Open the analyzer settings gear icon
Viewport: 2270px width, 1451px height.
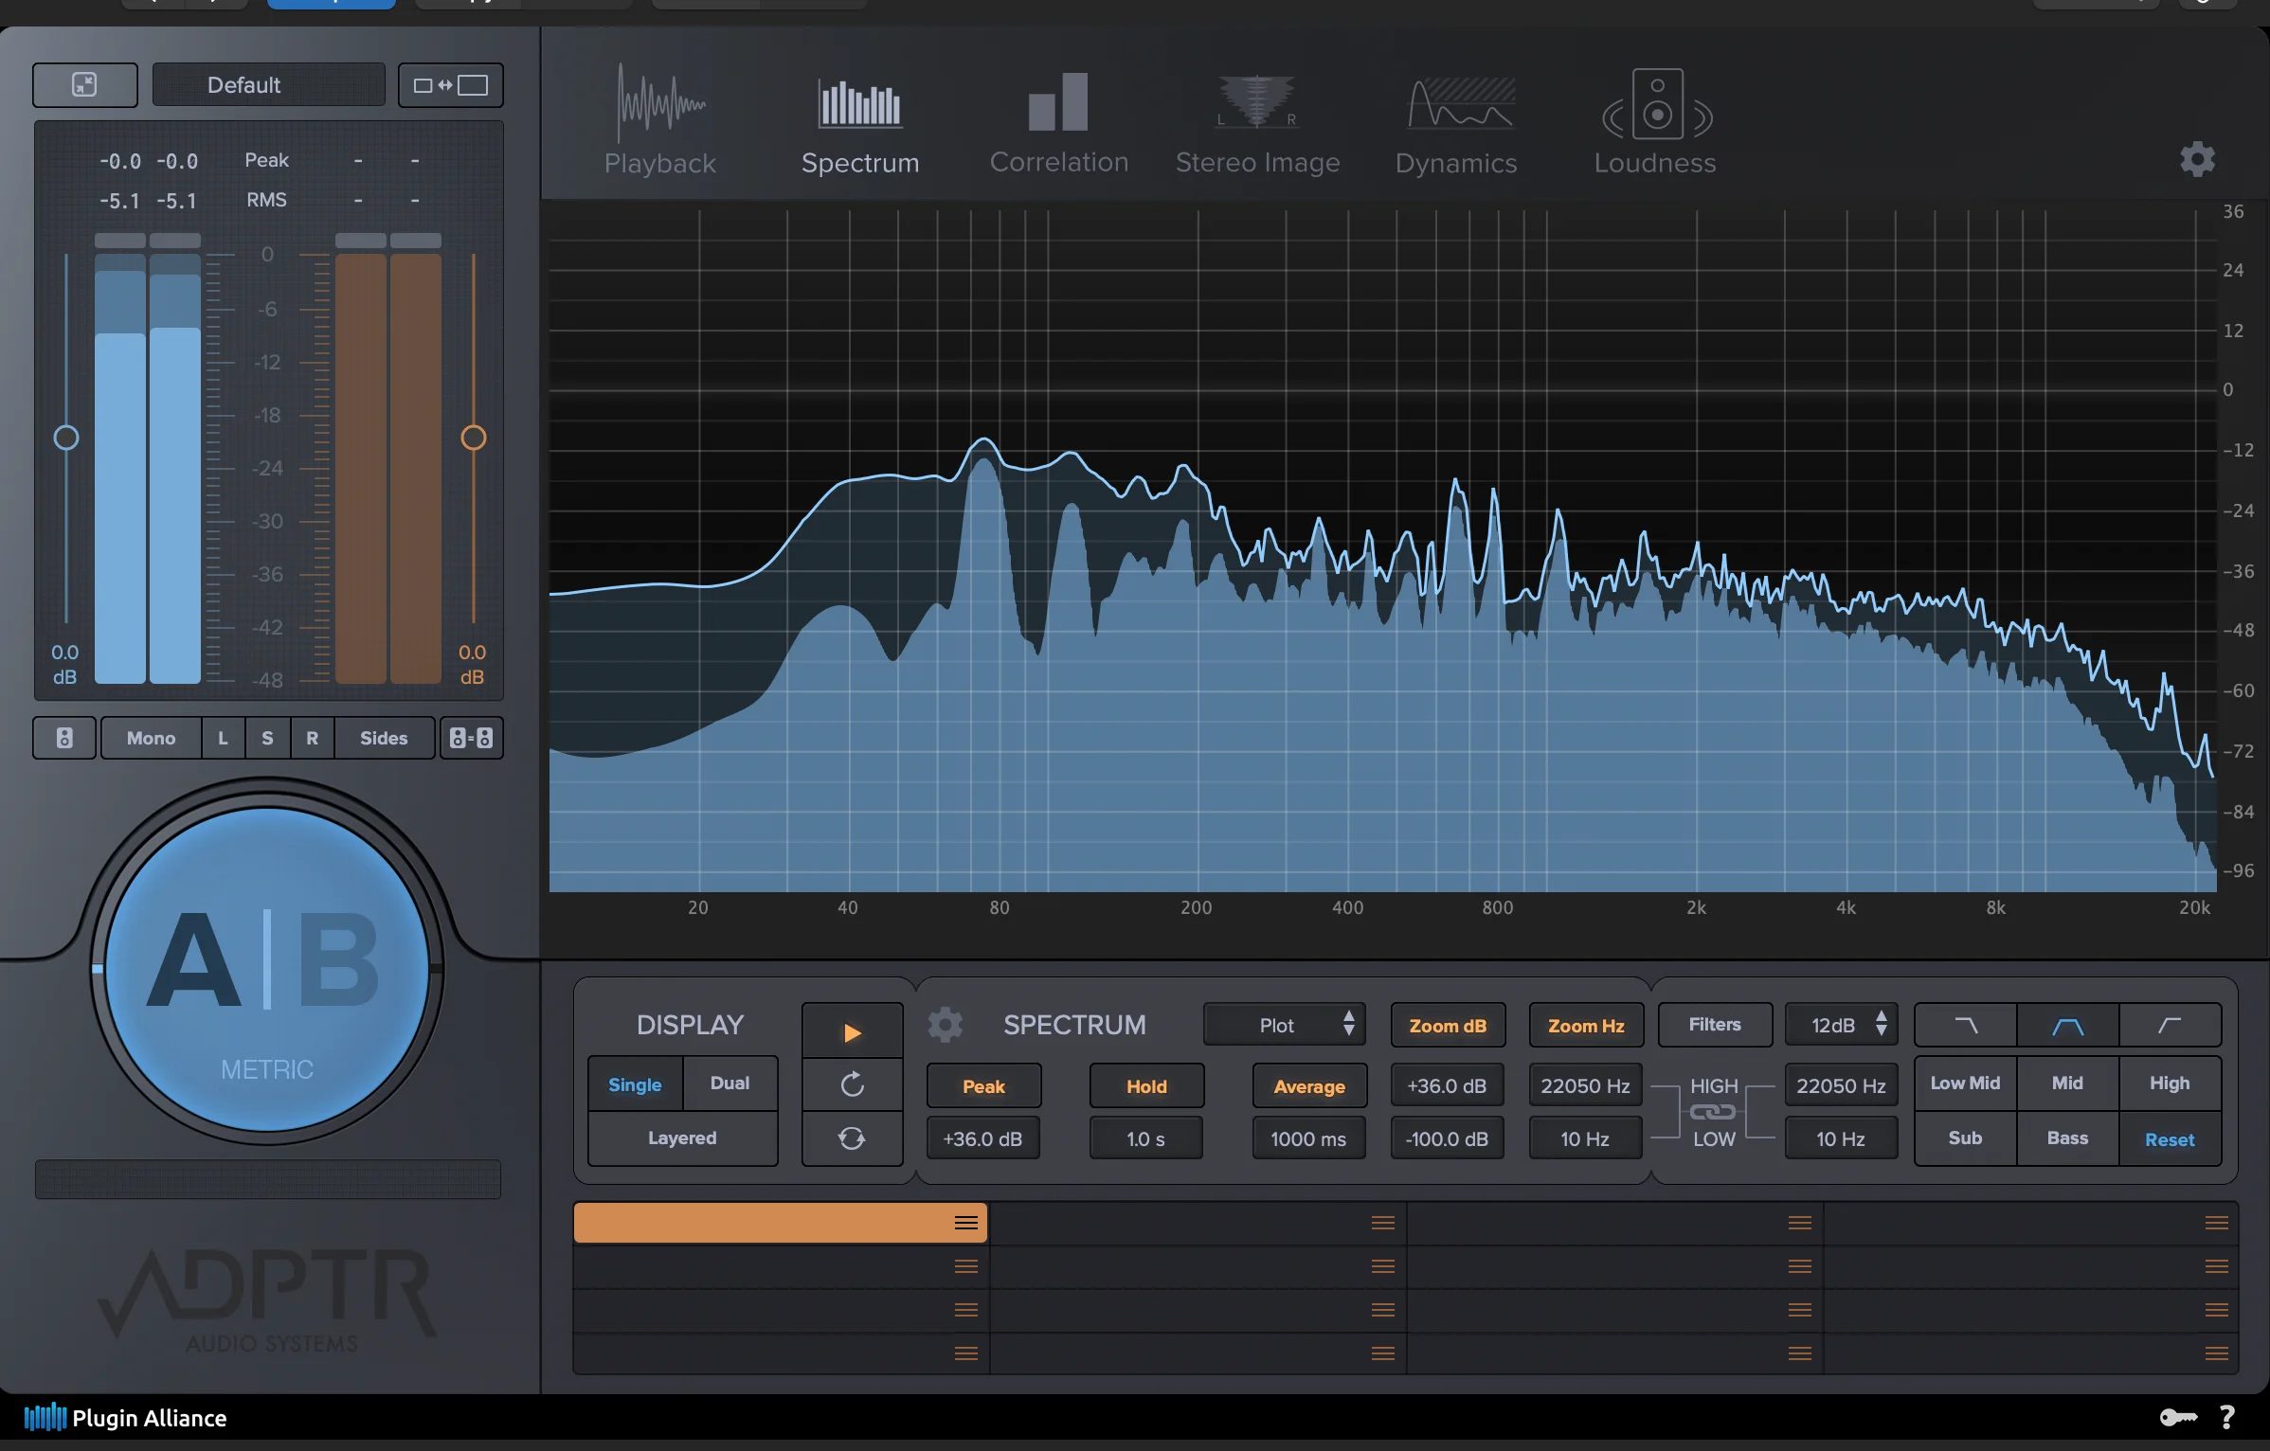(2198, 159)
